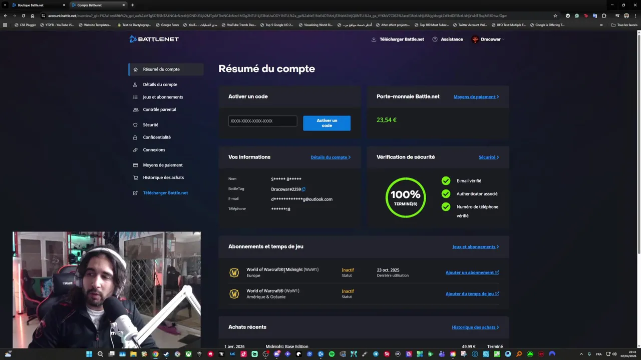Image resolution: width=641 pixels, height=360 pixels.
Task: Click the browser reload icon
Action: pos(23,15)
